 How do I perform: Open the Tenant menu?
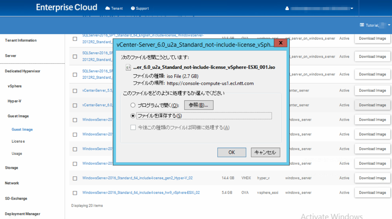[114, 8]
